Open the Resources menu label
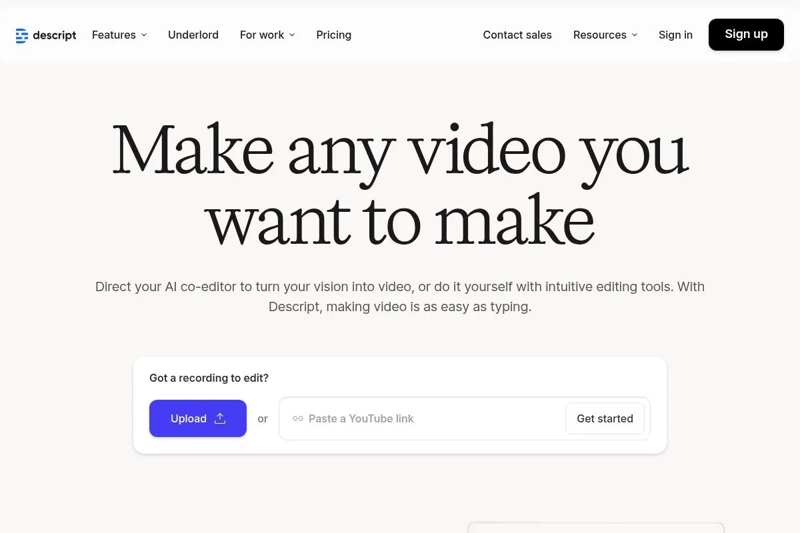This screenshot has width=800, height=533. (x=599, y=35)
